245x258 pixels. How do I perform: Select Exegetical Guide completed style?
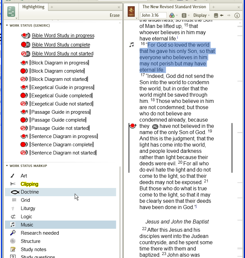pyautogui.click(x=57, y=96)
